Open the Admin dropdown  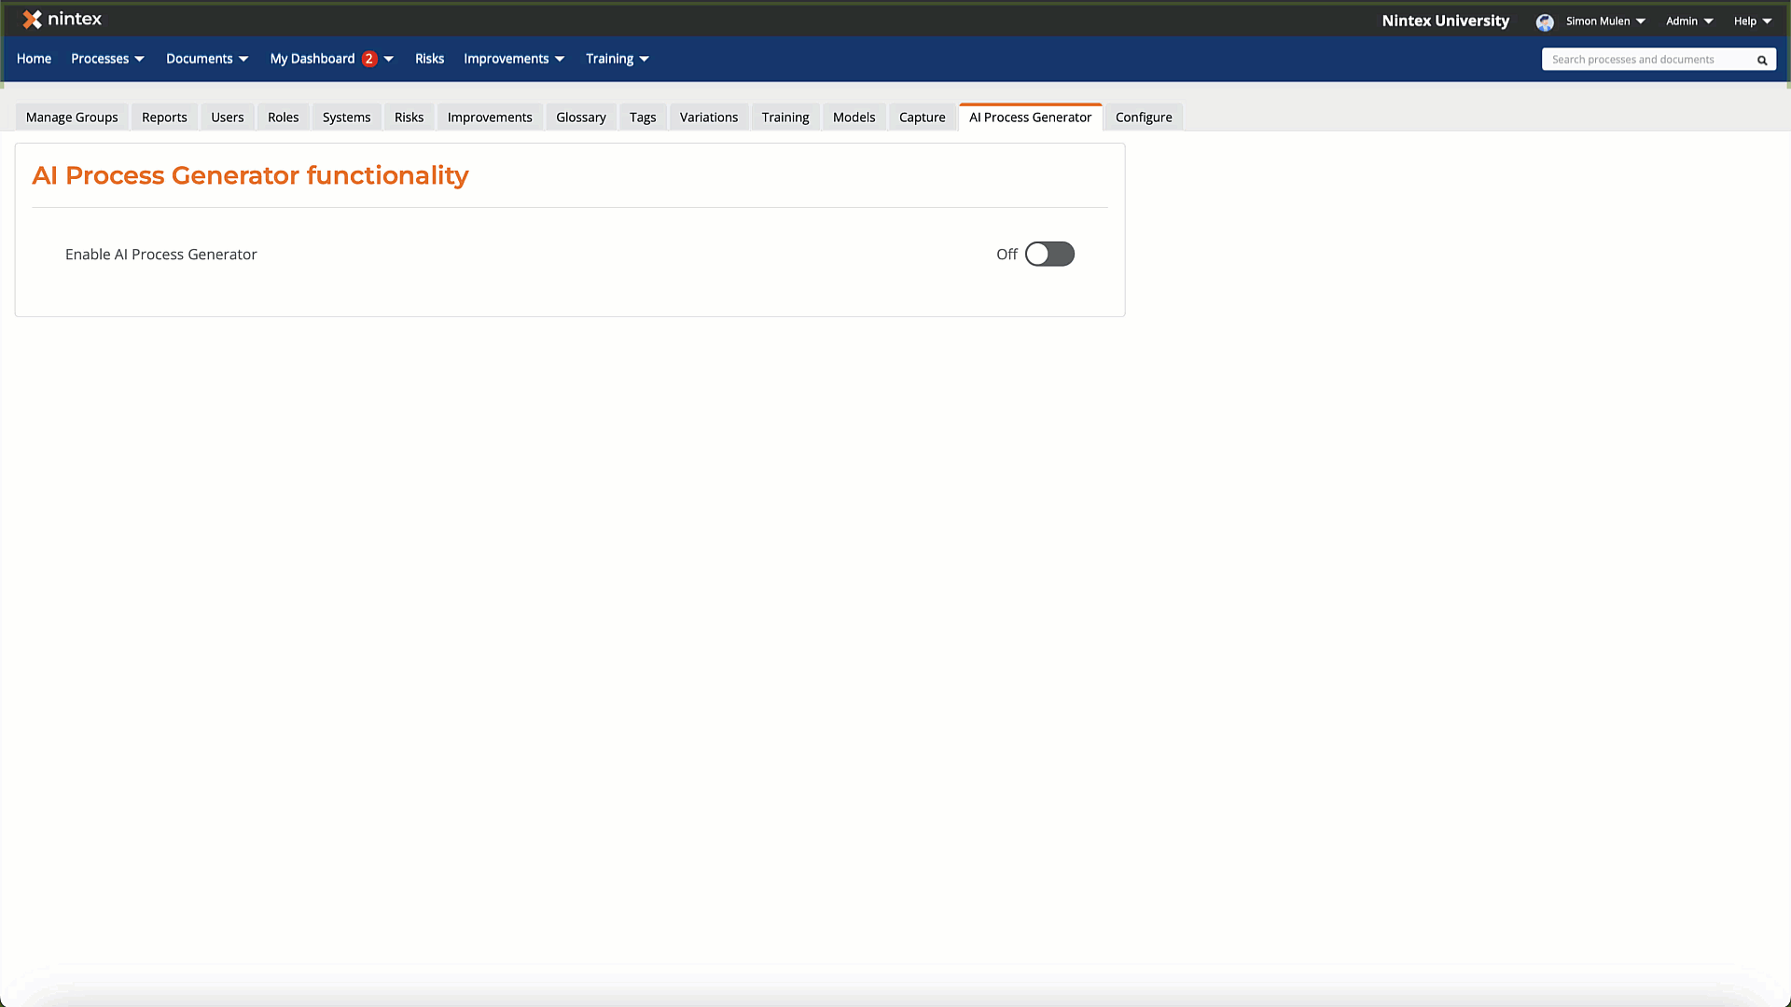(x=1689, y=21)
